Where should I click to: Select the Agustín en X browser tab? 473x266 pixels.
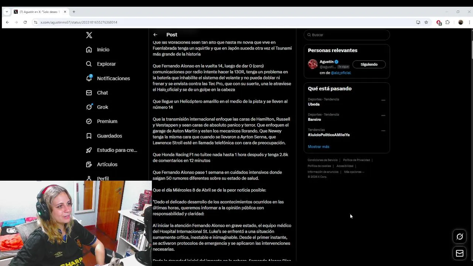coord(40,12)
